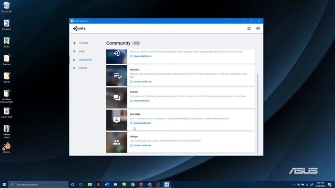The height and width of the screenshot is (188, 335).
Task: Open the answers.unity.com link
Action: pos(143,81)
